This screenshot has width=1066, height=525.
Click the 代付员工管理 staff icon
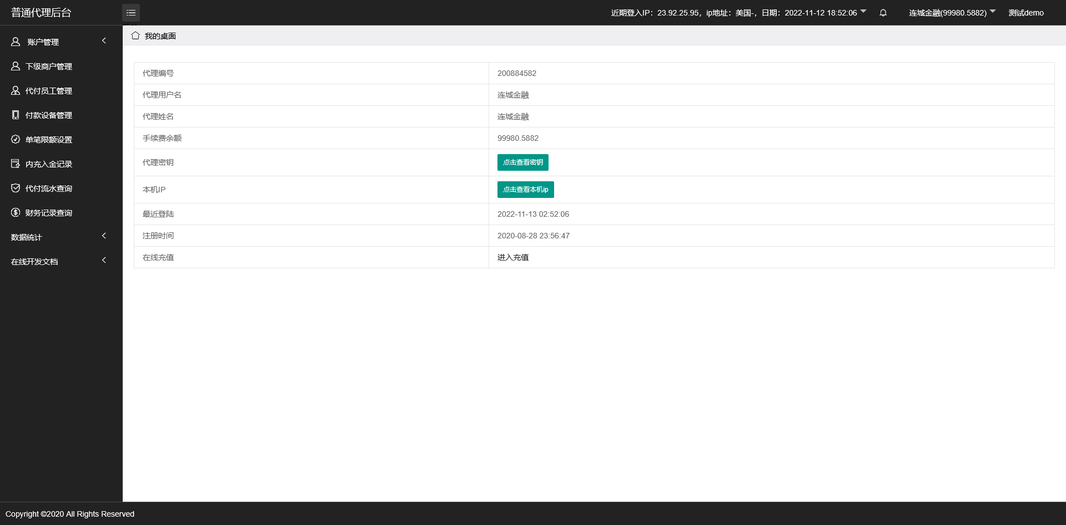(16, 91)
